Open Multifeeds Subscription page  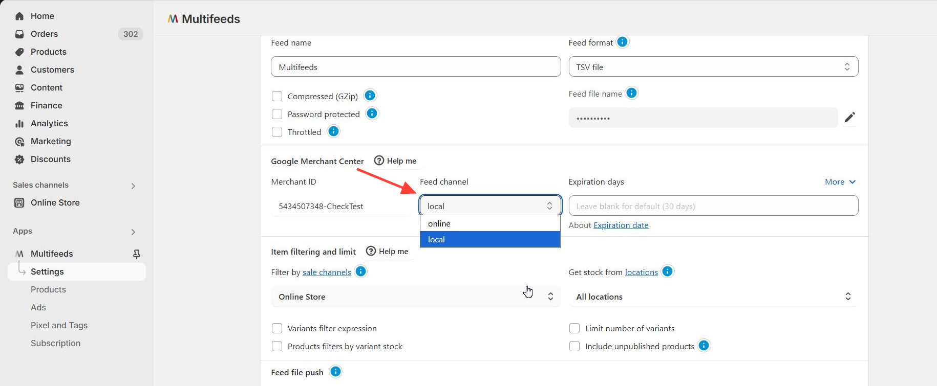(x=55, y=344)
